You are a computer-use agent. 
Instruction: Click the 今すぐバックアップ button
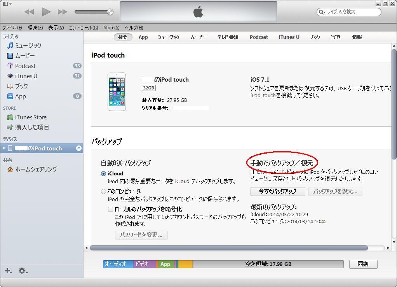click(278, 191)
